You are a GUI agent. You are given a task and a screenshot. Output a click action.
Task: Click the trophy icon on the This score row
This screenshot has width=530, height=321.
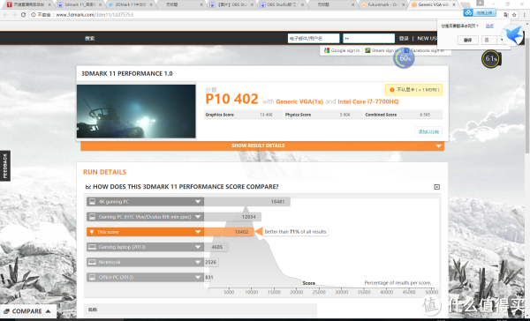point(92,232)
